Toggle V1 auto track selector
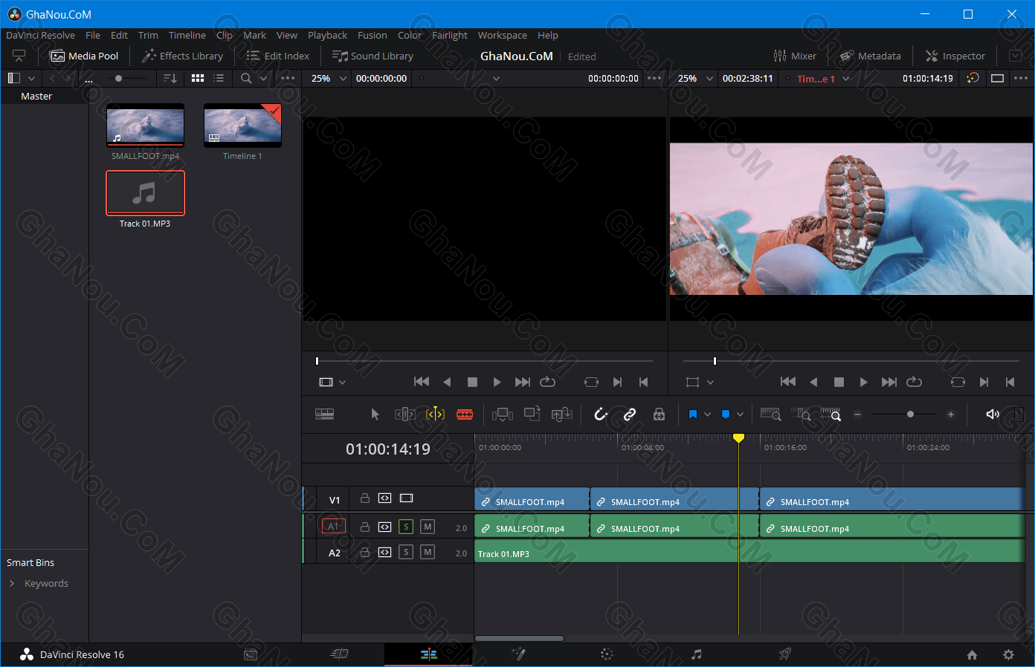The height and width of the screenshot is (667, 1035). (x=384, y=498)
